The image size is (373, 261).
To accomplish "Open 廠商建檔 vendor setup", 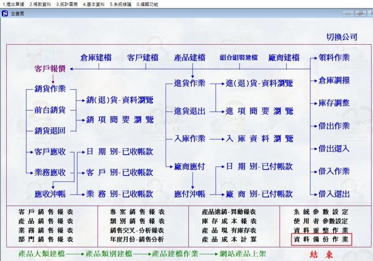I will tap(284, 58).
